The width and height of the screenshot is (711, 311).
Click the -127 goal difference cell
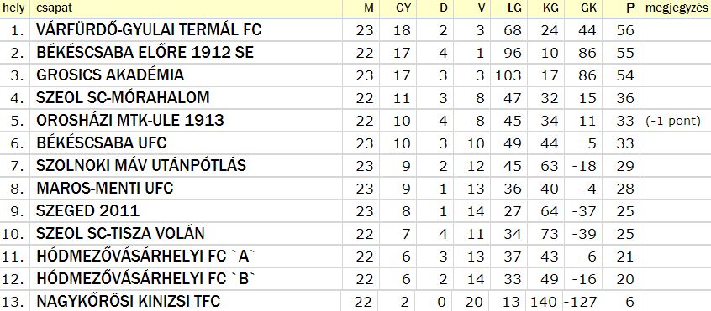pyautogui.click(x=581, y=302)
